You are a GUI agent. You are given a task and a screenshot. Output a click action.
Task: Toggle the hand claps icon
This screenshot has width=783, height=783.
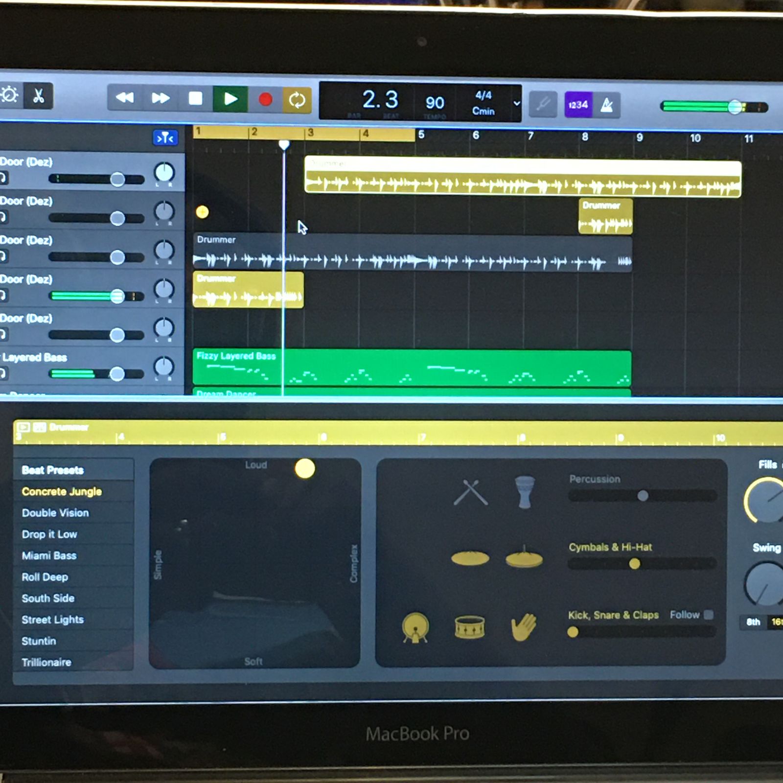click(524, 627)
